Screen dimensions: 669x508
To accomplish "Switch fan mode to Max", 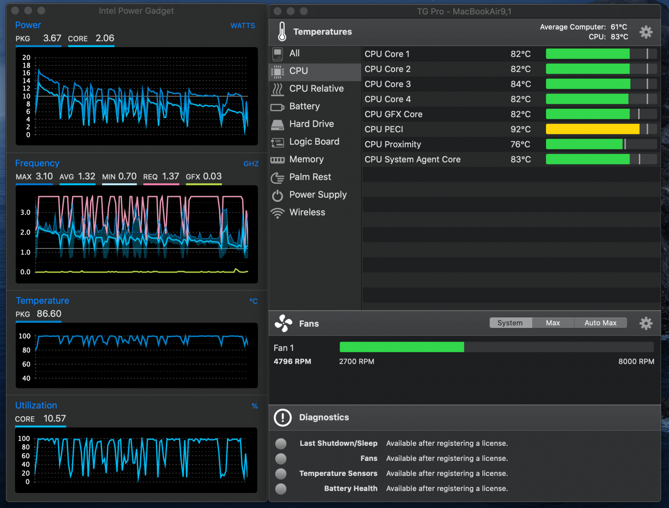I will click(x=553, y=323).
